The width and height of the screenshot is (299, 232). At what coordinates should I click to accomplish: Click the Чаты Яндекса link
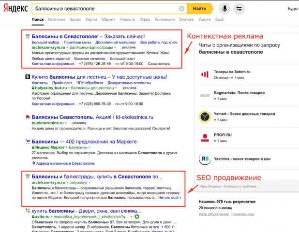210,186
